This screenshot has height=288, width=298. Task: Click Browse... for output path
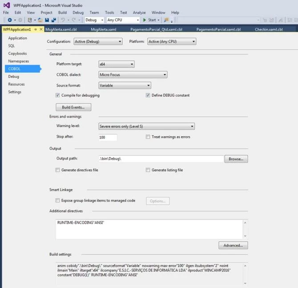coord(236,159)
